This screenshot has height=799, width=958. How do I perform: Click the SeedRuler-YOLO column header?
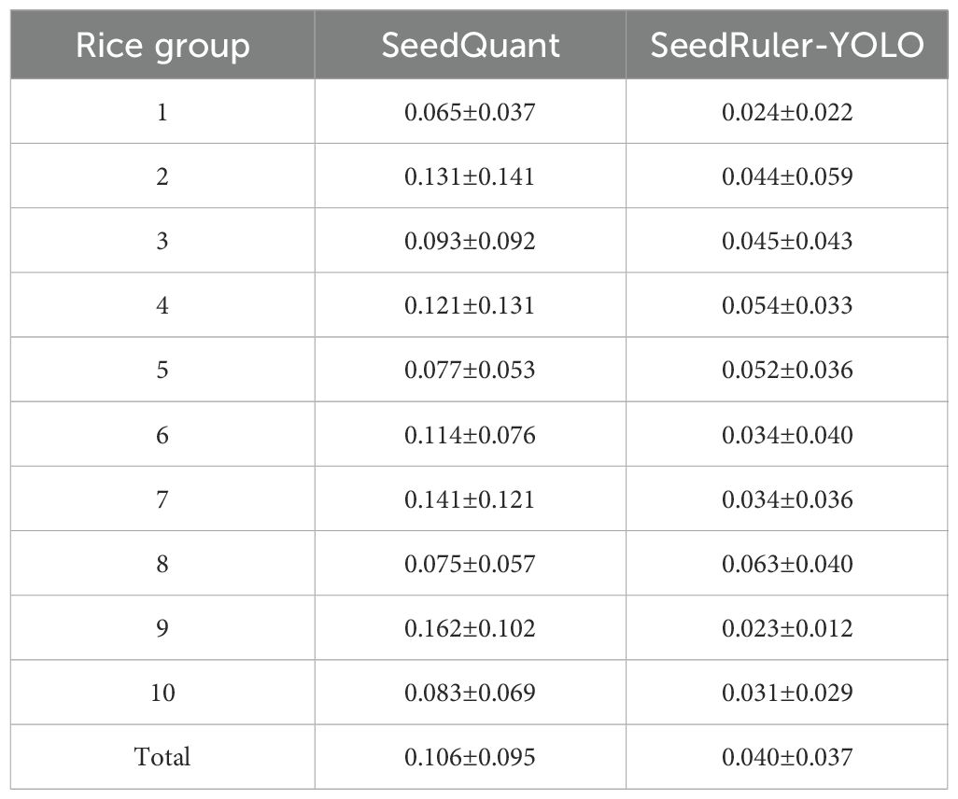[x=787, y=46]
